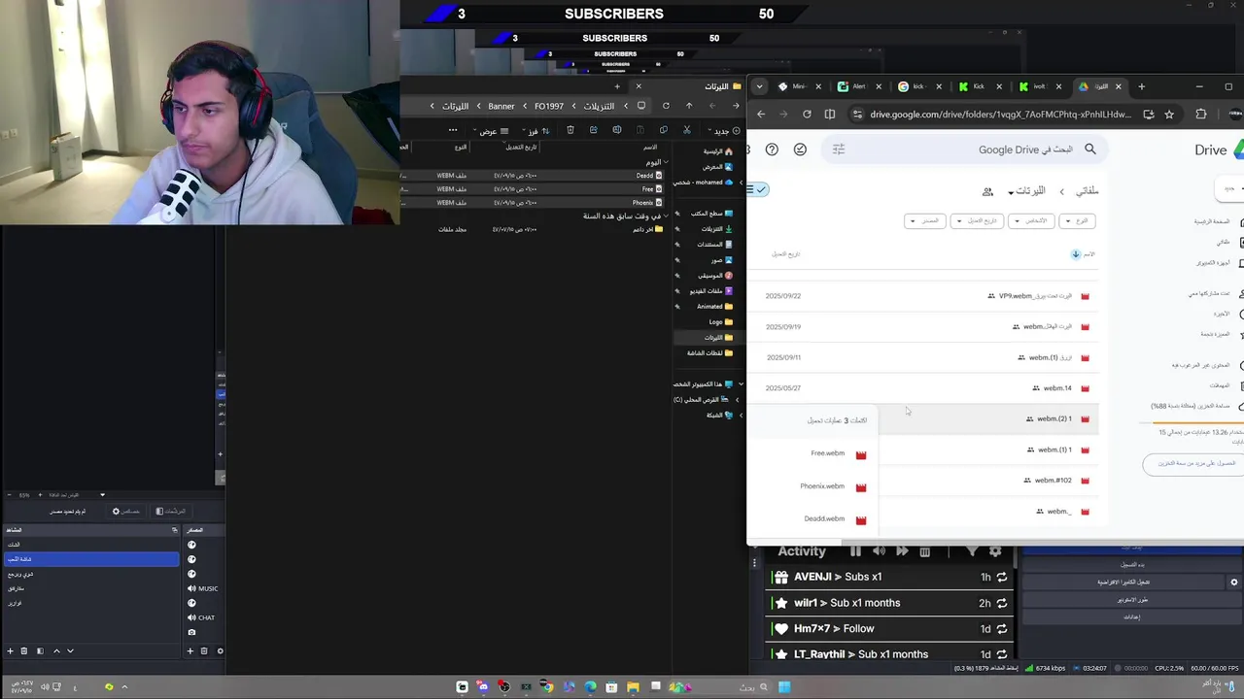Open the المصدر source filter chip in Drive
The height and width of the screenshot is (699, 1244).
925,221
